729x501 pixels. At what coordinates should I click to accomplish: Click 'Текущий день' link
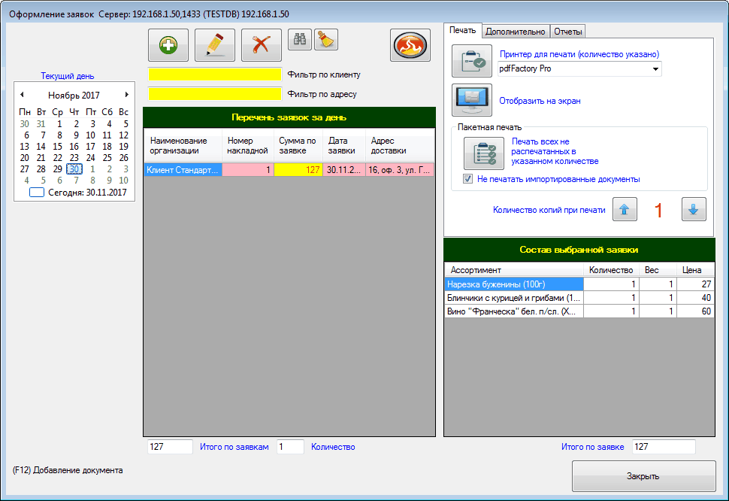[68, 76]
